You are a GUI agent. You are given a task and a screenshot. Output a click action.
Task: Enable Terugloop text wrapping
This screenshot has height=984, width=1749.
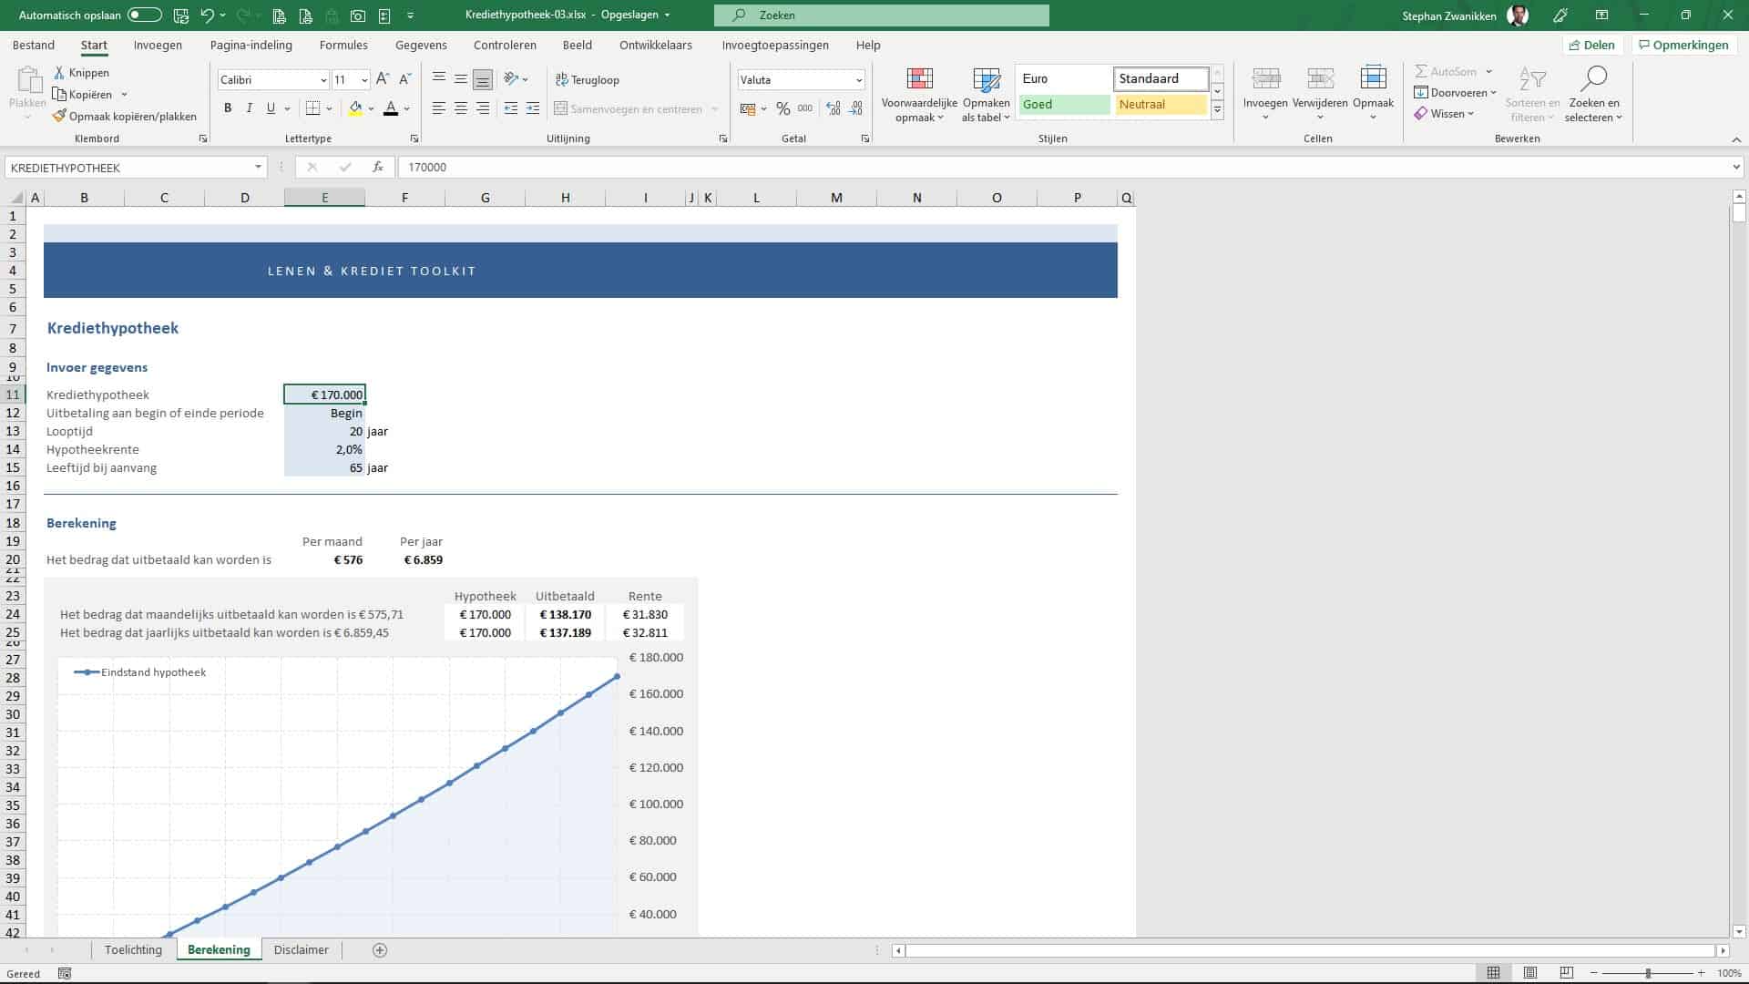tap(588, 80)
